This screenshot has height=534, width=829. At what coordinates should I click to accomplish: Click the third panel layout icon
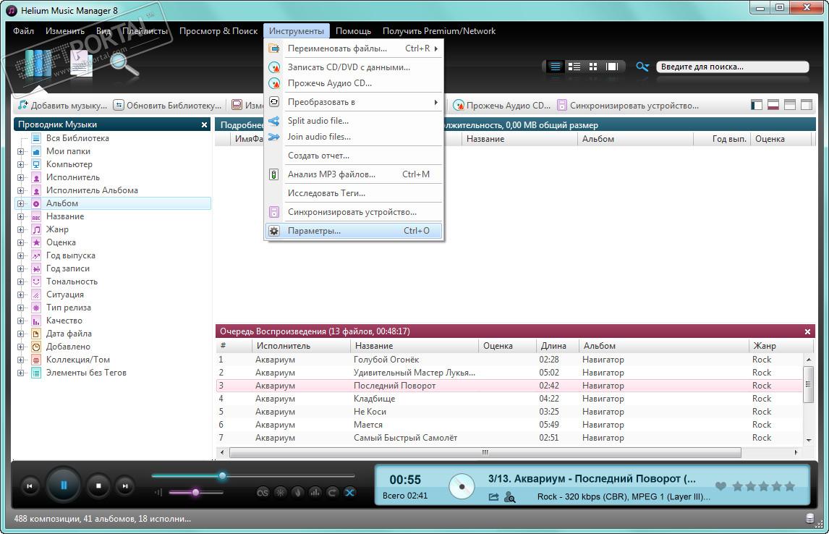pos(790,105)
